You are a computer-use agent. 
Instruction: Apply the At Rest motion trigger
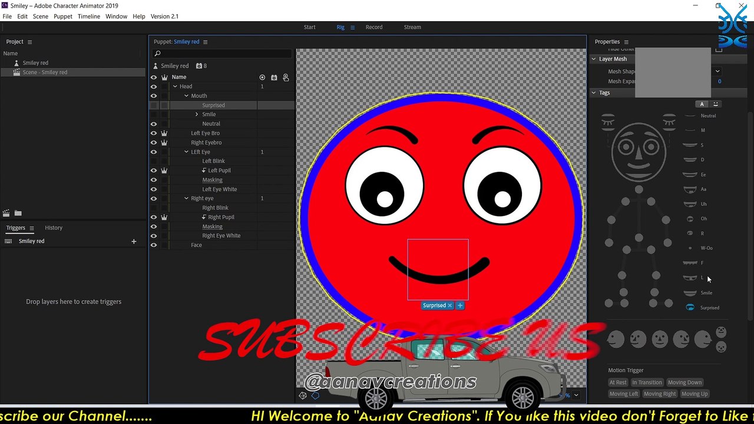619,383
